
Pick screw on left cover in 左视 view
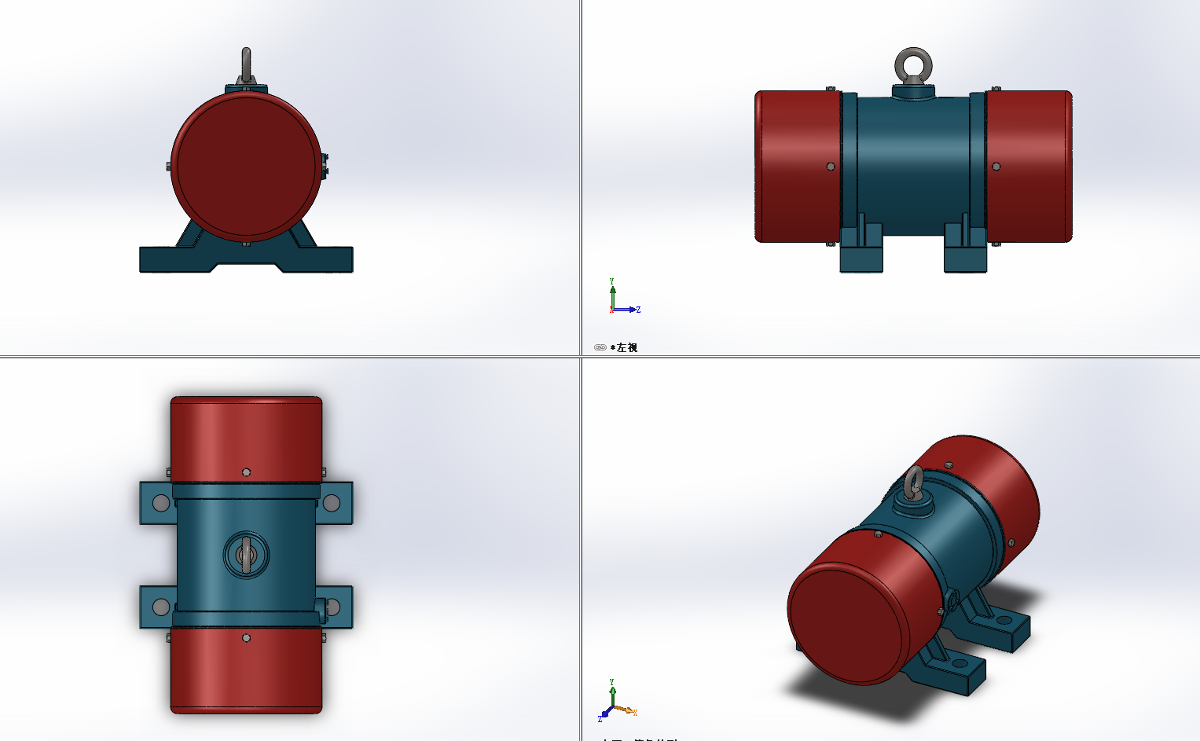coord(831,167)
